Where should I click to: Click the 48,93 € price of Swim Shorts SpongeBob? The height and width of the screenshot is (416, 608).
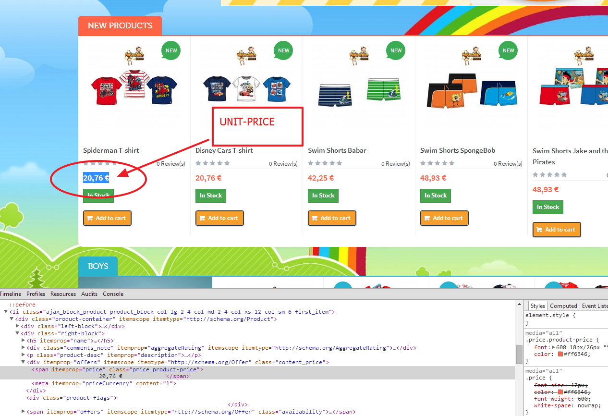tap(433, 178)
